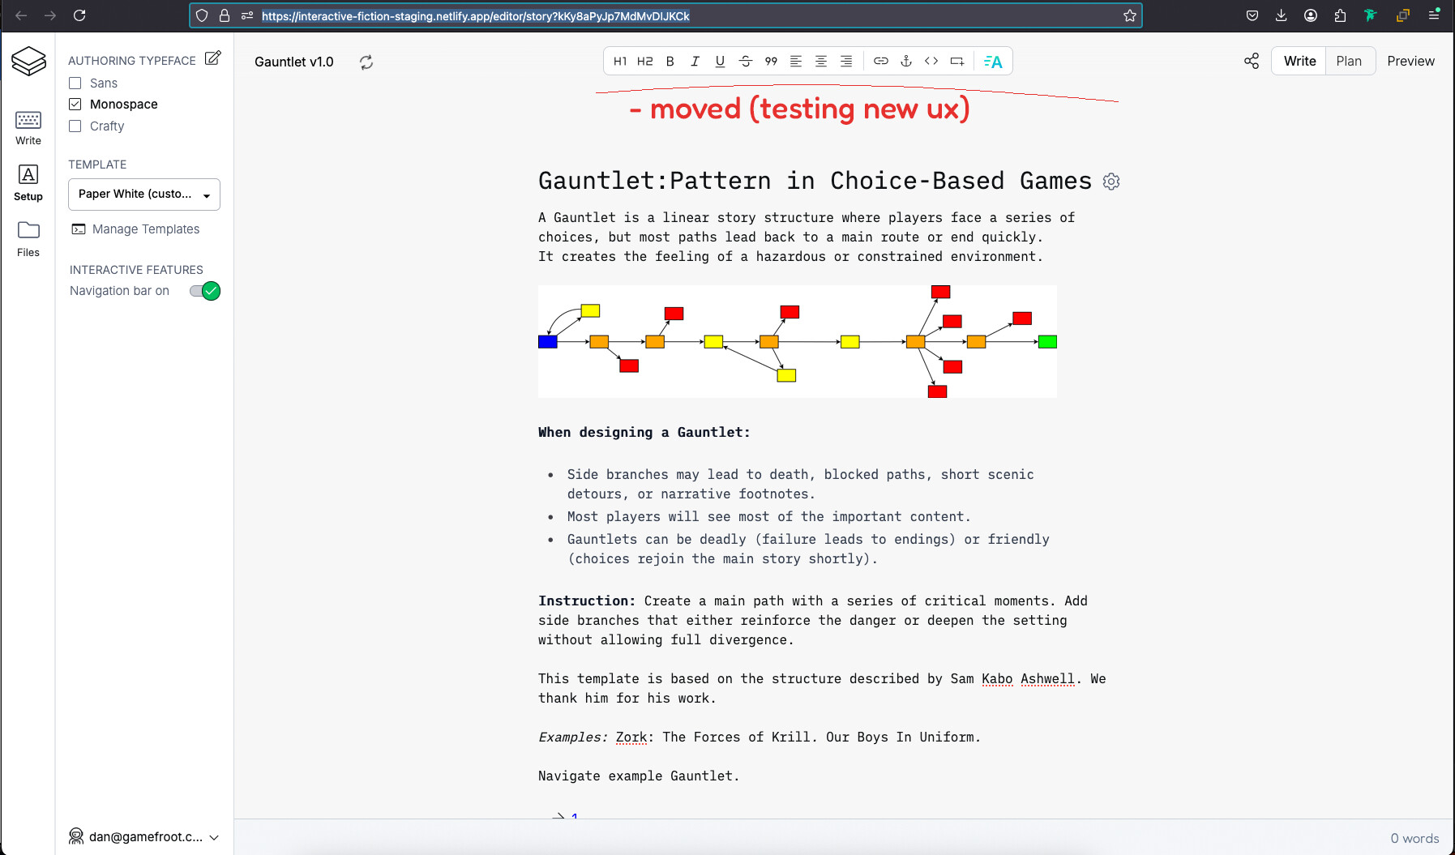This screenshot has height=855, width=1455.
Task: Click the gauntlet structure diagram image
Action: [798, 341]
